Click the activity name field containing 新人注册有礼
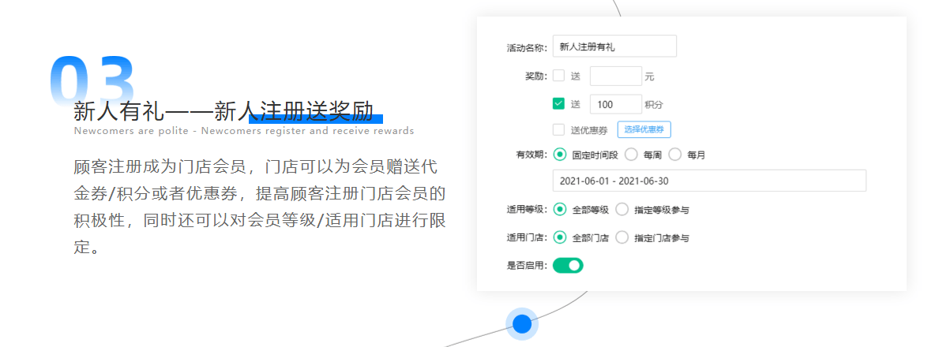 click(614, 47)
